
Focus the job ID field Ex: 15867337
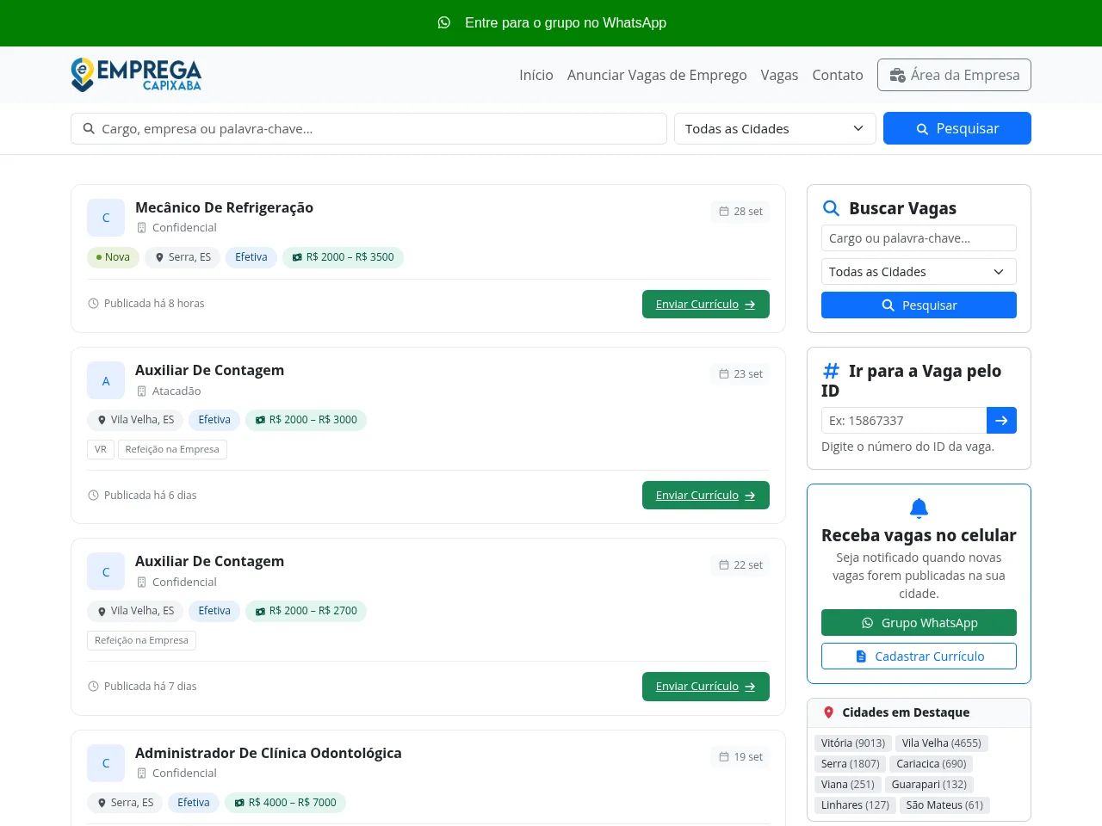point(904,420)
